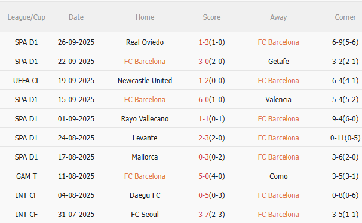362x223 pixels.
Task: Open the Real Oviedo team link
Action: pyautogui.click(x=145, y=42)
